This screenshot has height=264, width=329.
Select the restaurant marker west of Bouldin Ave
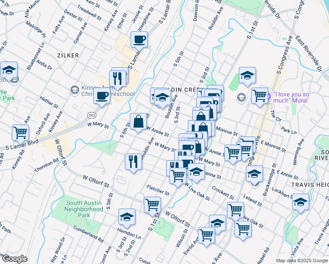(133, 162)
